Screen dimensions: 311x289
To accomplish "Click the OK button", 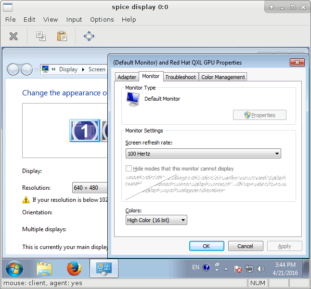I will [x=207, y=246].
